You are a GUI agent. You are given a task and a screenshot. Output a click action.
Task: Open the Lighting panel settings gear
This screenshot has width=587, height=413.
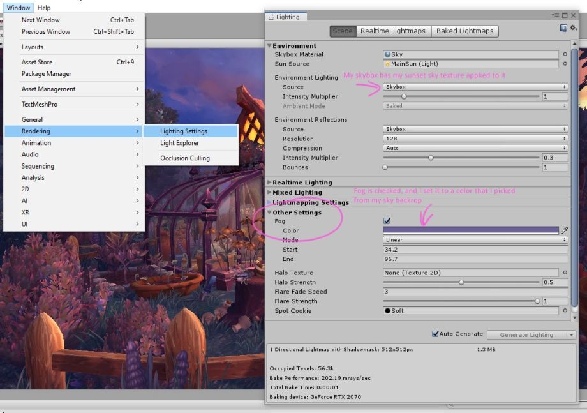point(574,27)
